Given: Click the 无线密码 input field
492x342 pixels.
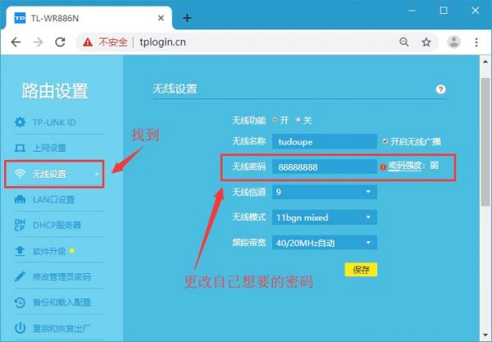Looking at the screenshot, I should pyautogui.click(x=325, y=166).
